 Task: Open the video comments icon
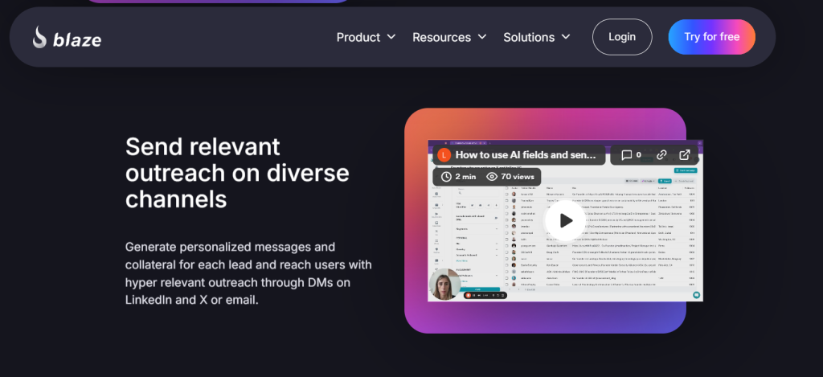tap(627, 154)
